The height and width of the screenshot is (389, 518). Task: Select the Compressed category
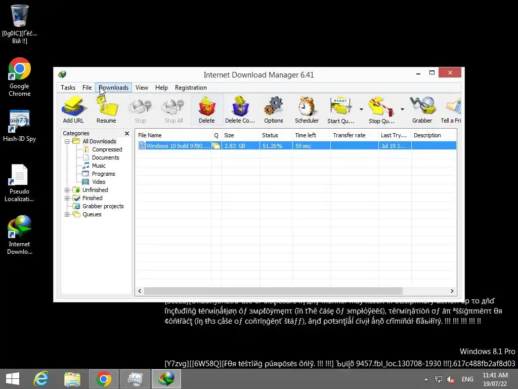tap(107, 149)
